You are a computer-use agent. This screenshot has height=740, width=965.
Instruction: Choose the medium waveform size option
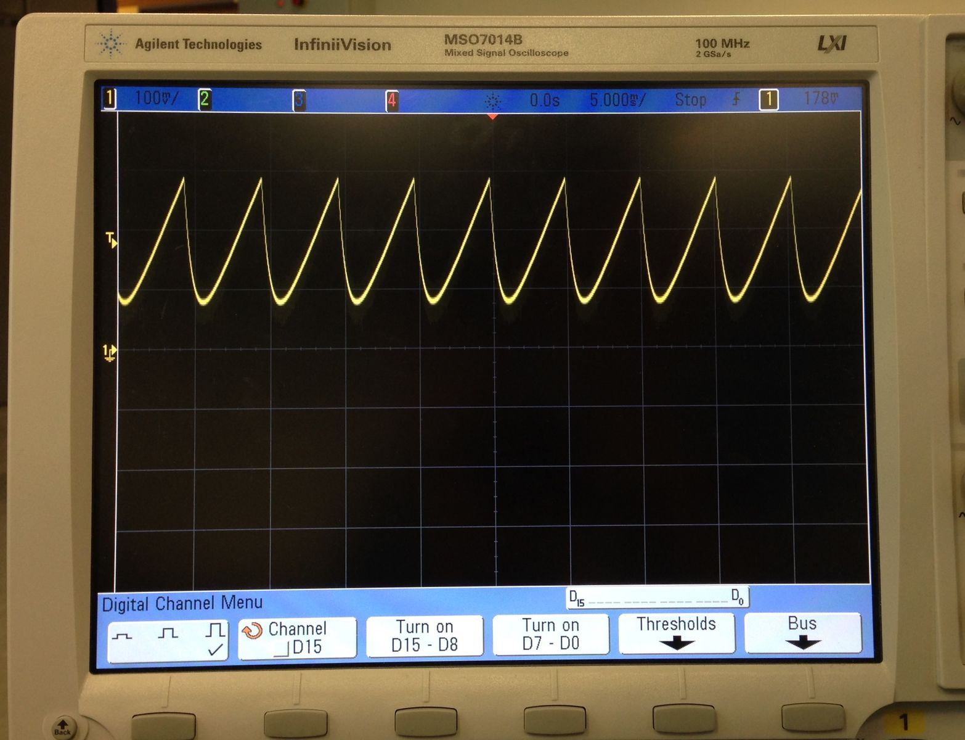tap(168, 633)
